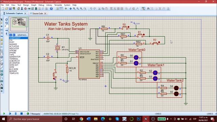Screen dimensions: 217x122
Task: Toggle the B1 push button switch
Action: 140,35
